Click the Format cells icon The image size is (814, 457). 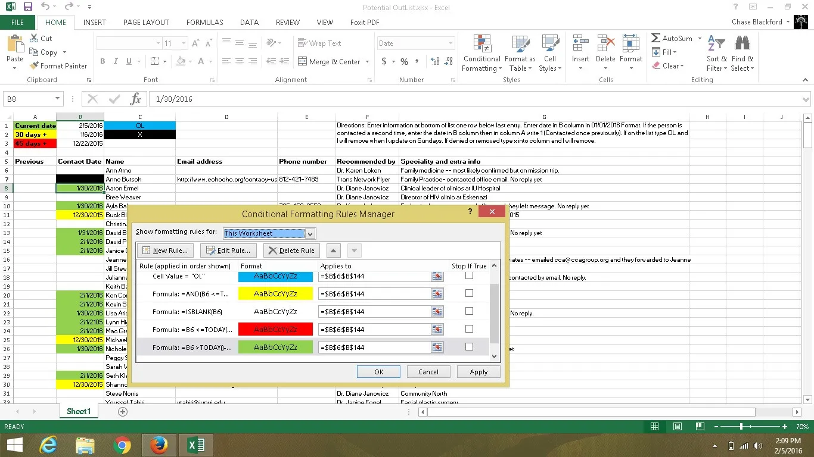click(630, 44)
